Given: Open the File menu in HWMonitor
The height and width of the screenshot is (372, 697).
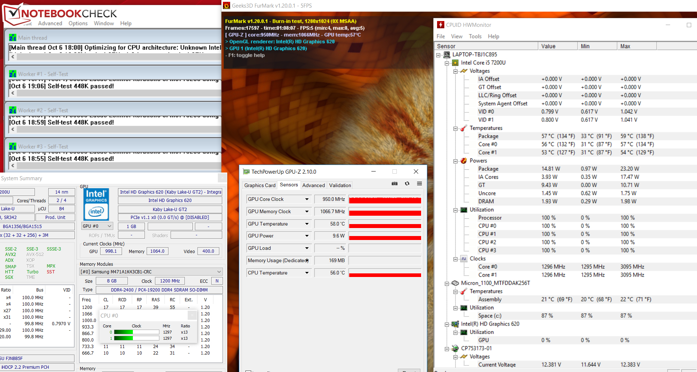Looking at the screenshot, I should coord(441,36).
